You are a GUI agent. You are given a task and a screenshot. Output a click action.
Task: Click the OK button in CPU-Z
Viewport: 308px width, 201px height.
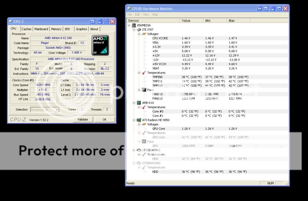click(104, 119)
